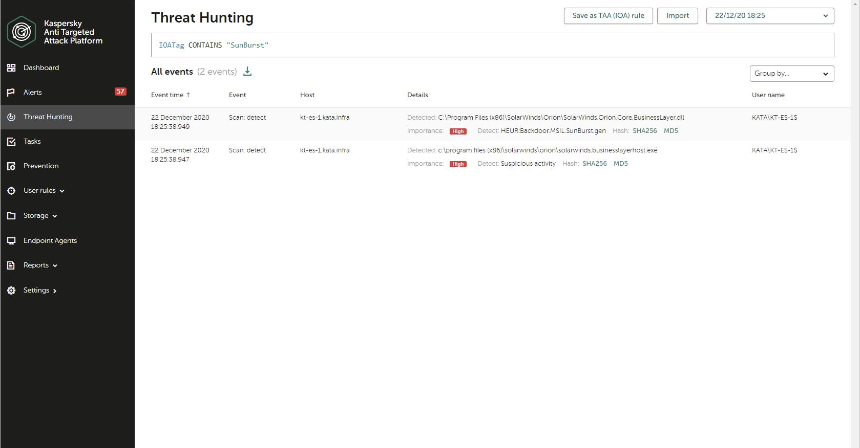
Task: Open the Dashboard section
Action: click(41, 68)
